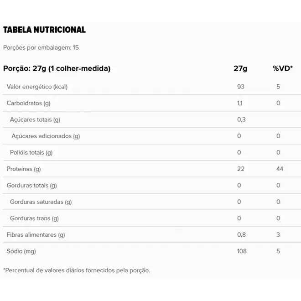Select the Porções por embalagem: 15 text
This screenshot has width=301, height=301.
click(x=41, y=47)
